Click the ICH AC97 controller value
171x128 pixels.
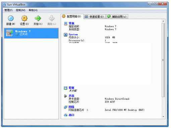(x=110, y=102)
